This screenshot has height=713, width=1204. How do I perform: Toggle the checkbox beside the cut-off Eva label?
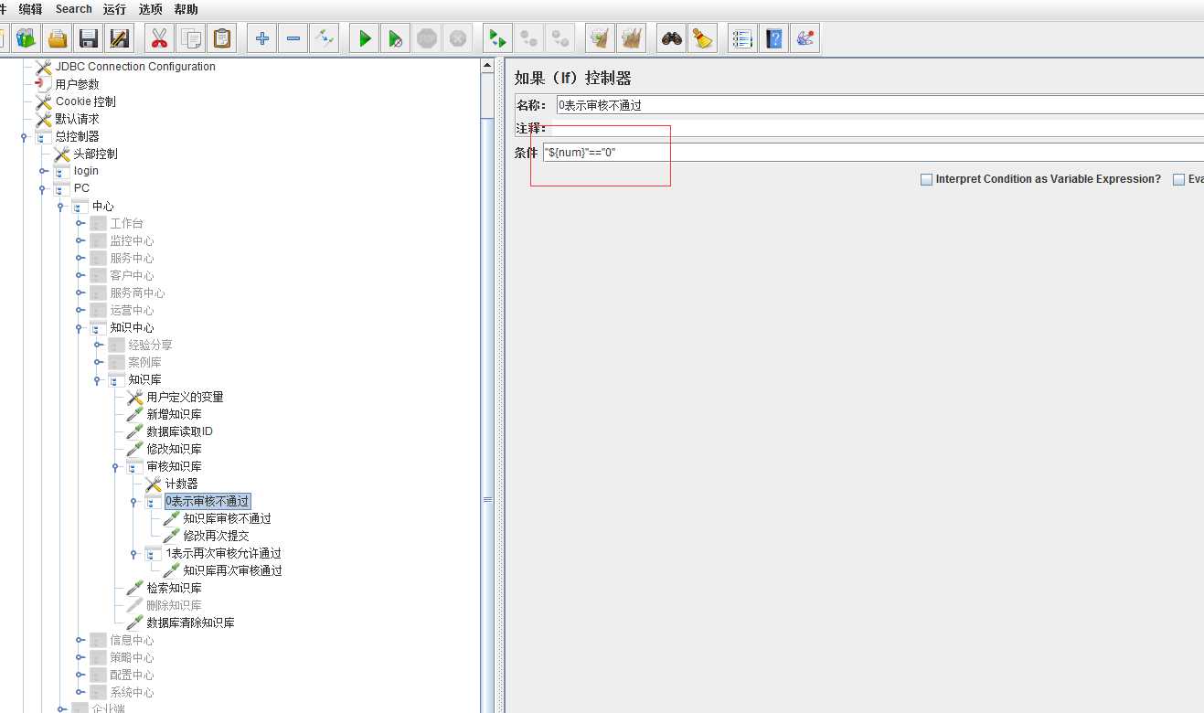click(1178, 179)
